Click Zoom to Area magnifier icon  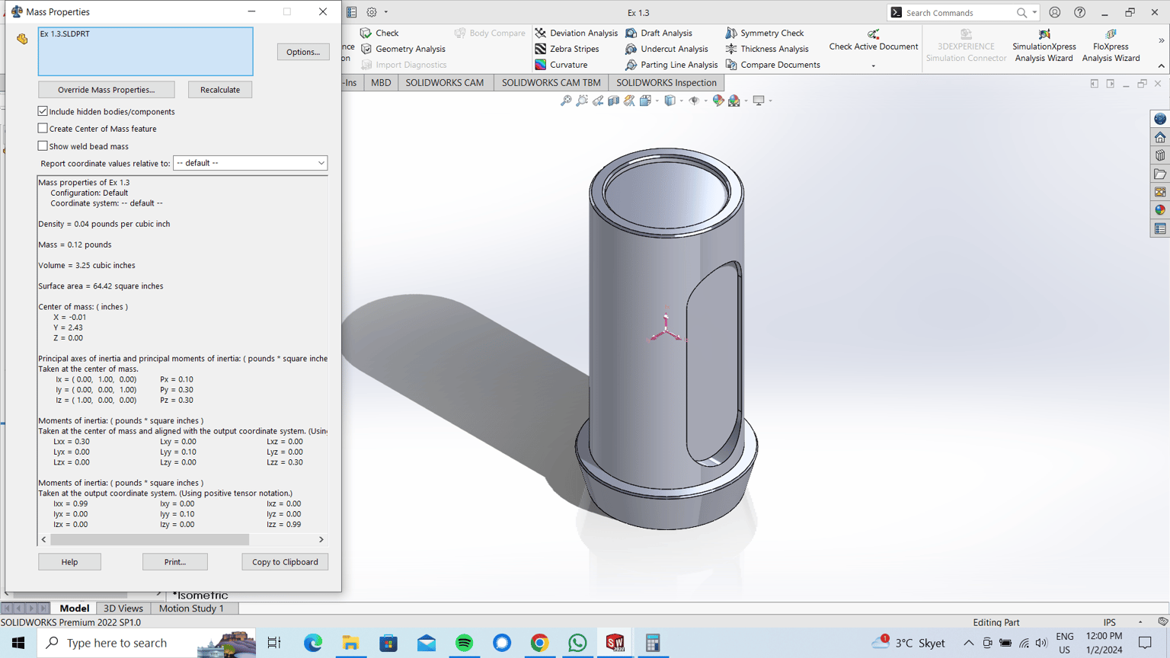tap(582, 101)
